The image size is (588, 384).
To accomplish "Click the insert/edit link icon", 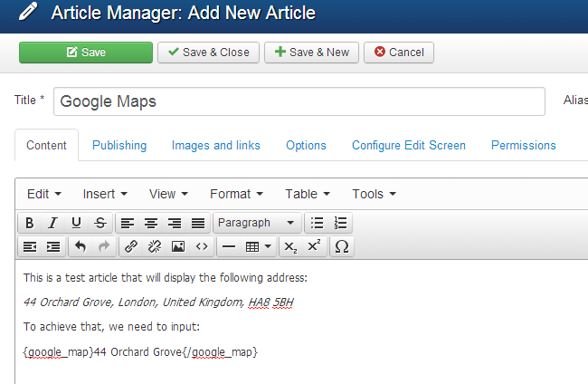I will (131, 246).
